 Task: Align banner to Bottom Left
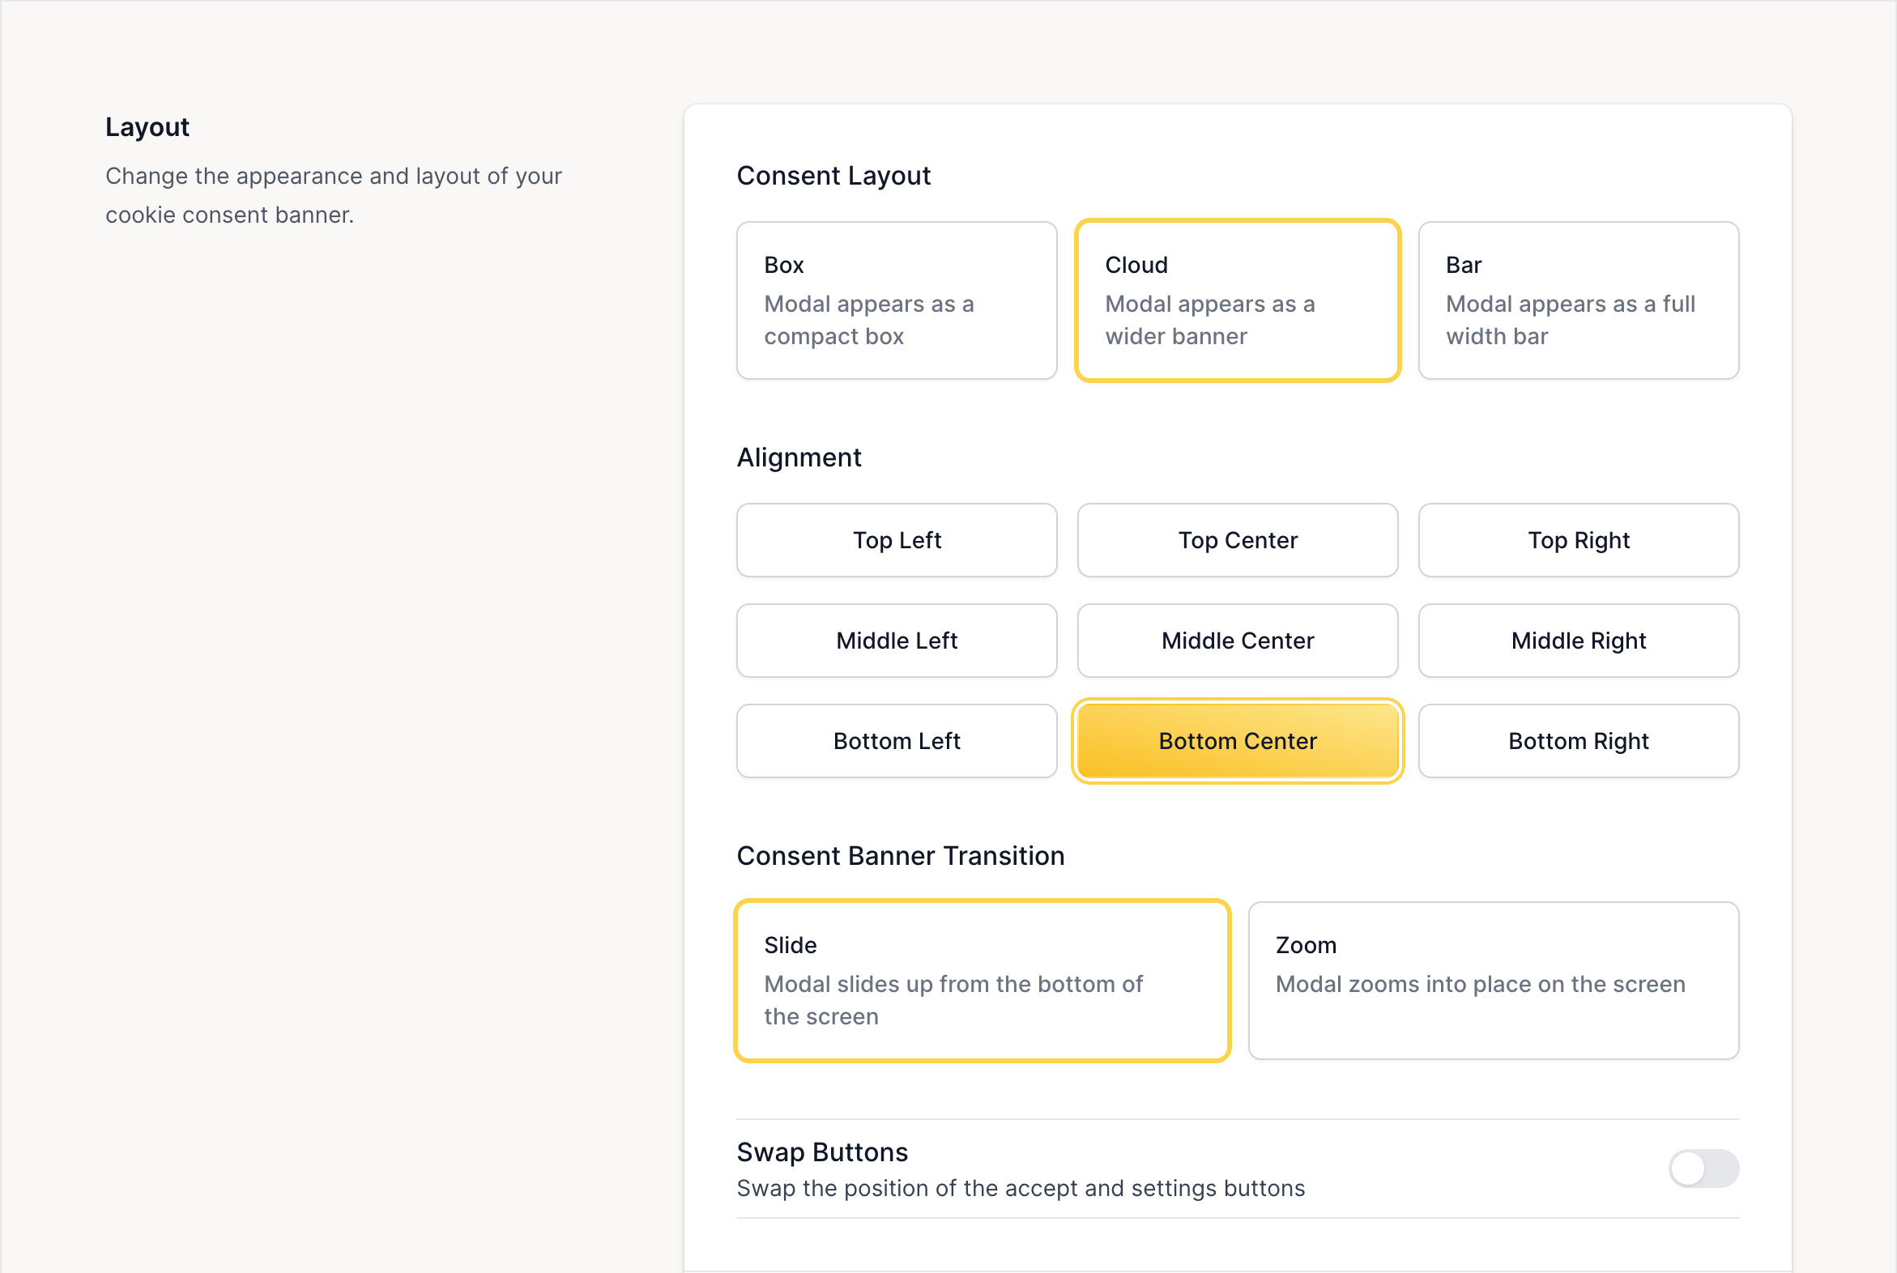click(897, 741)
